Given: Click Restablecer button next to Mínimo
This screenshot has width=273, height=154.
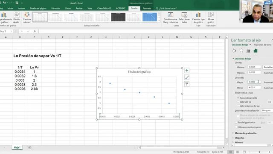Looking at the screenshot, I should 268,67.
